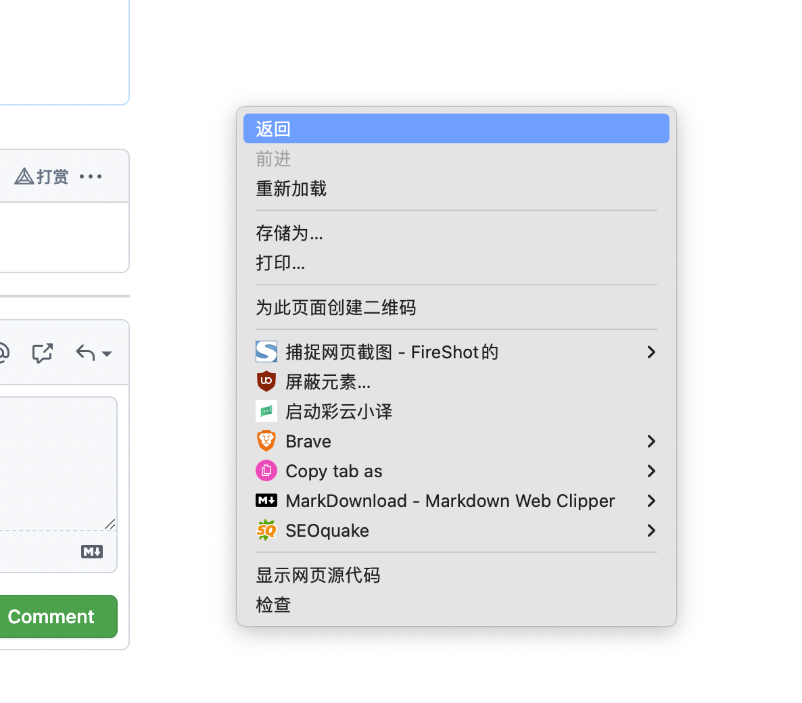
Task: Open 显示网页源代码 menu entry
Action: point(456,575)
